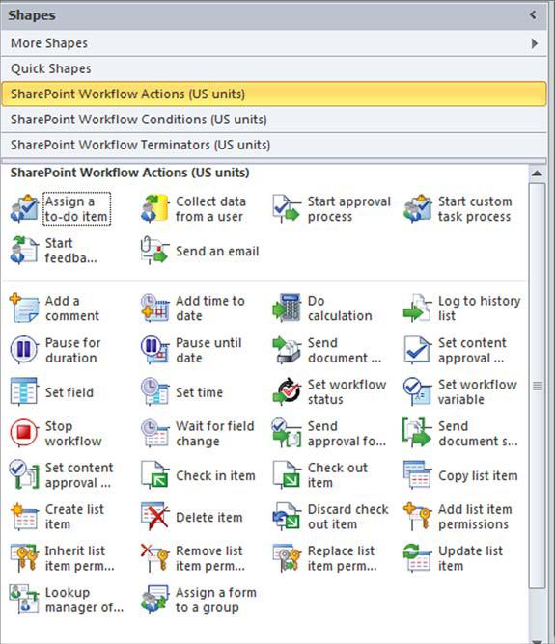555x644 pixels.
Task: Select the Start feedback shape icon
Action: coord(24,250)
